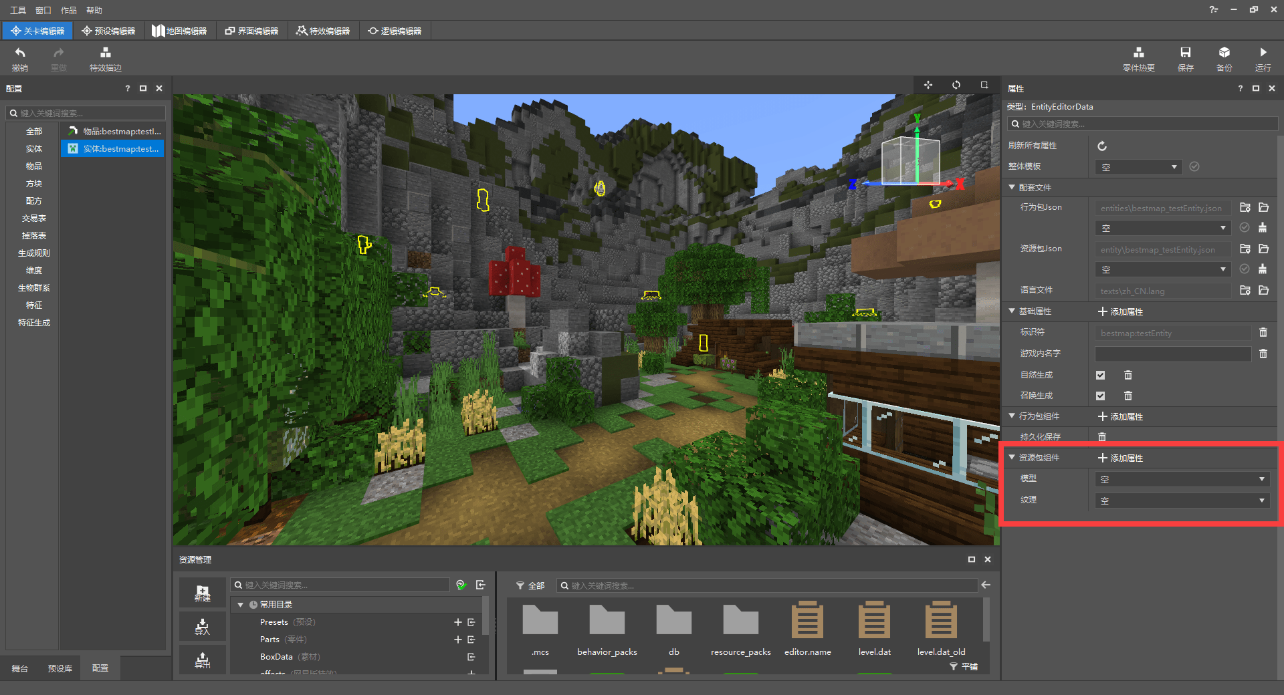Select the 实体 category in 配置 list
1284x695 pixels.
pos(33,148)
